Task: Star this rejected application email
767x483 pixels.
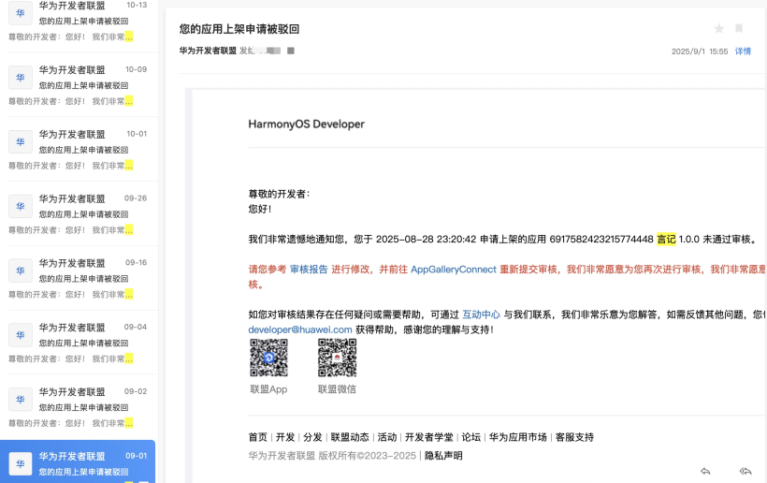Action: click(719, 29)
